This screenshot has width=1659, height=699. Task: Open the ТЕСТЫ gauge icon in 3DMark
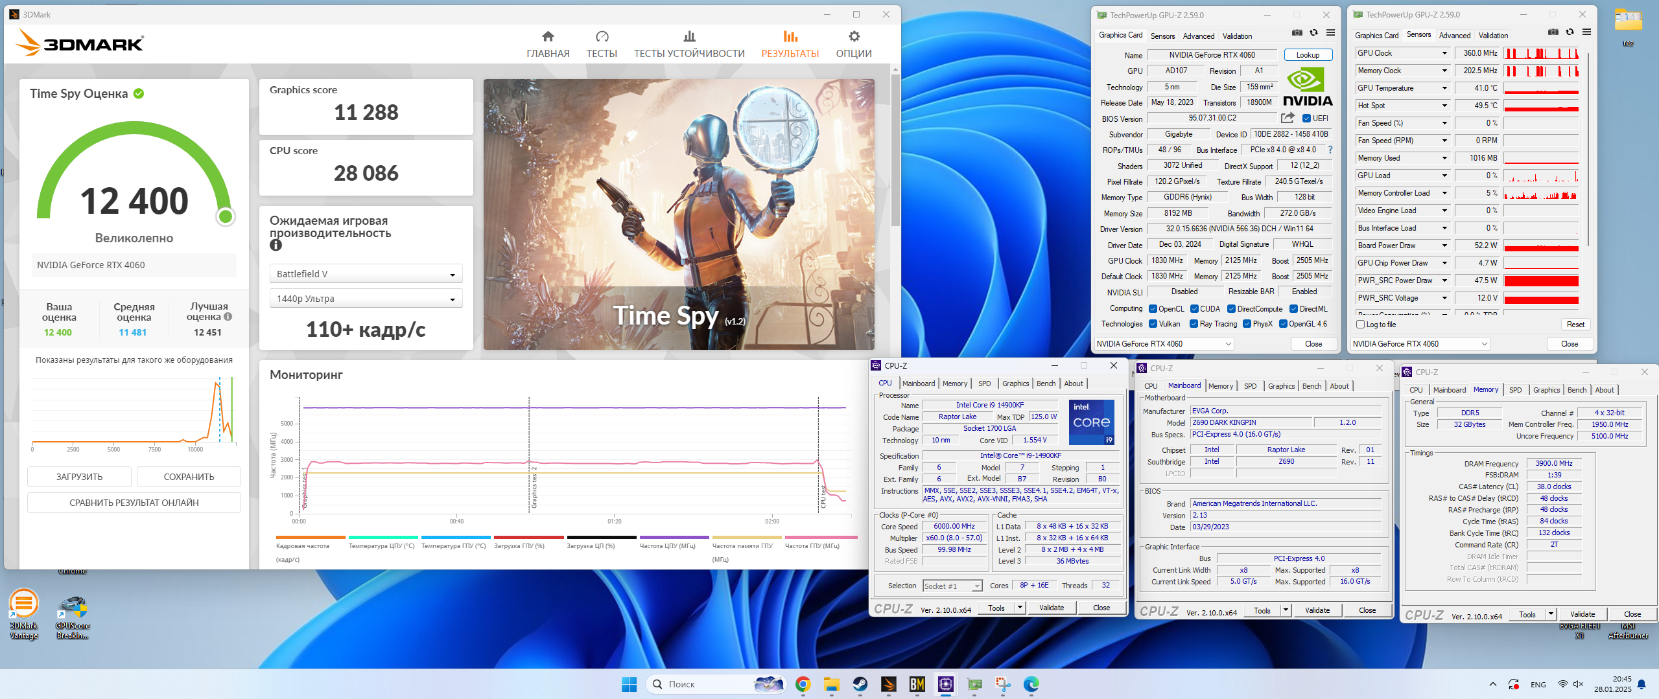[602, 36]
